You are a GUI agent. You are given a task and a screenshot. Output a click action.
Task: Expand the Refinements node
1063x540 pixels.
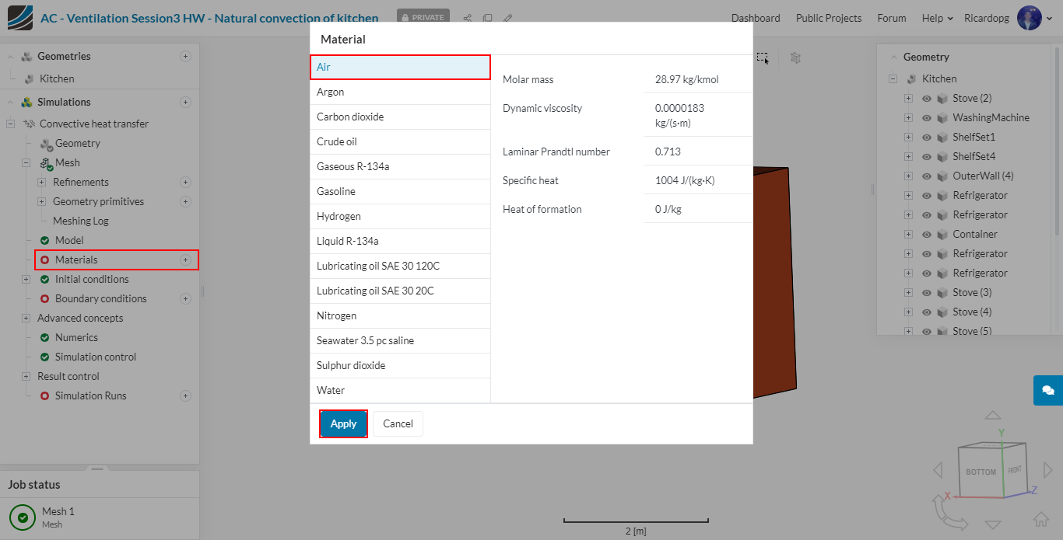point(41,182)
